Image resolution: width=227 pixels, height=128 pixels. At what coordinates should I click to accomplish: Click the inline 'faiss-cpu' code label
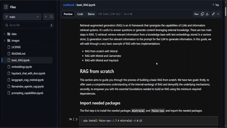pos(157,111)
